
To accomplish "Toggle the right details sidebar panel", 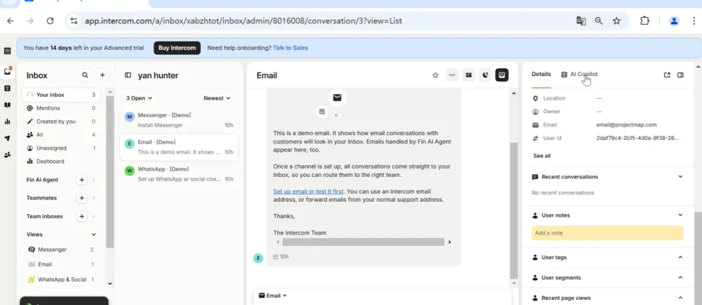I will tap(681, 75).
